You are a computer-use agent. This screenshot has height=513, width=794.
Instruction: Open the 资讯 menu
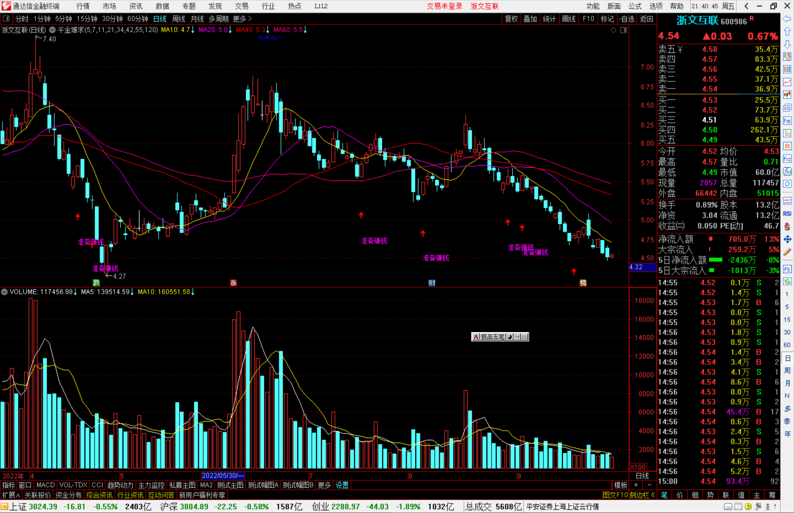point(136,6)
